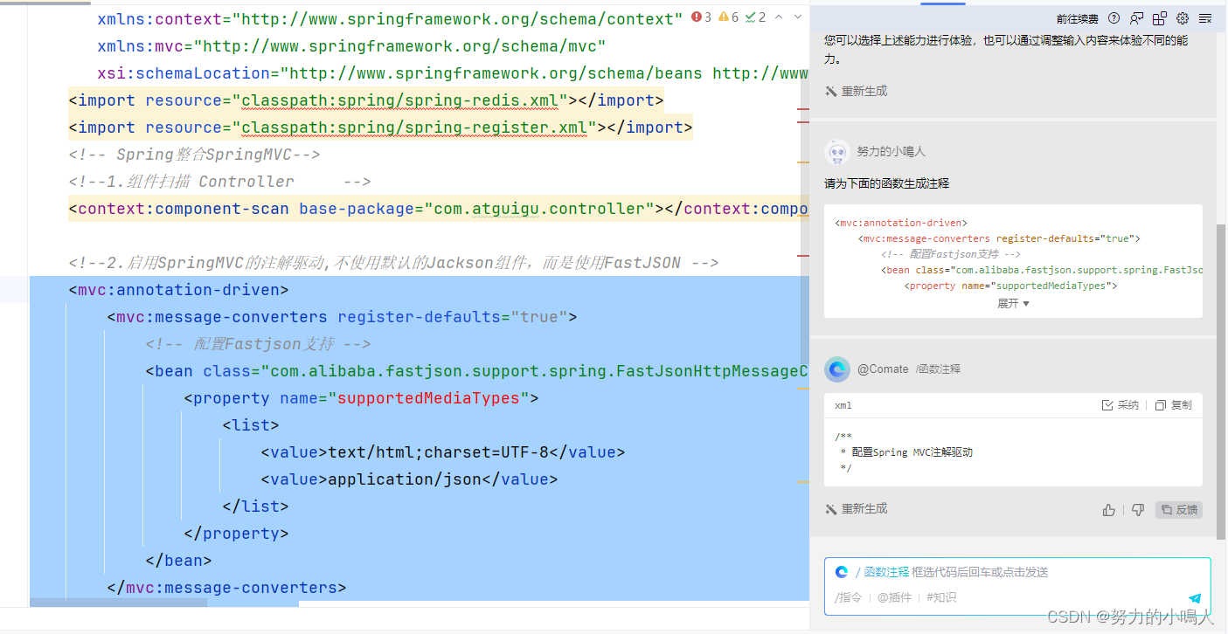Jump to previous highlighted problem arrow
The height and width of the screenshot is (634, 1228).
779,17
